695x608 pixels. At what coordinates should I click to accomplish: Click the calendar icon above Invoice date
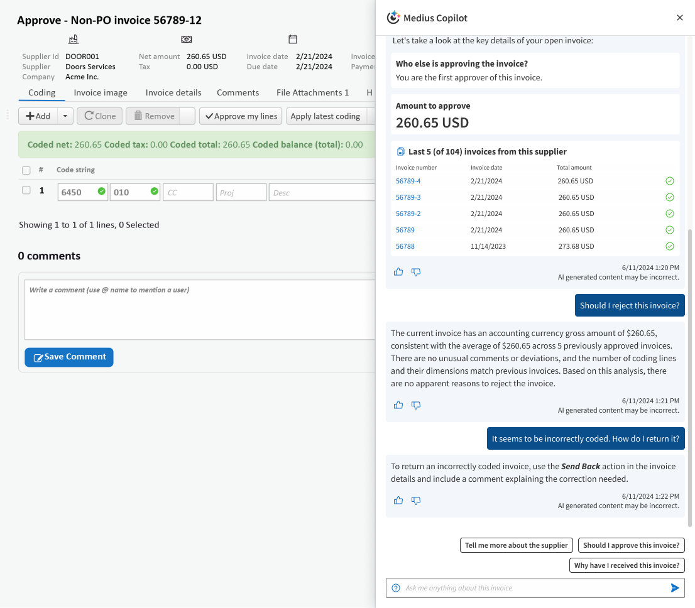293,40
